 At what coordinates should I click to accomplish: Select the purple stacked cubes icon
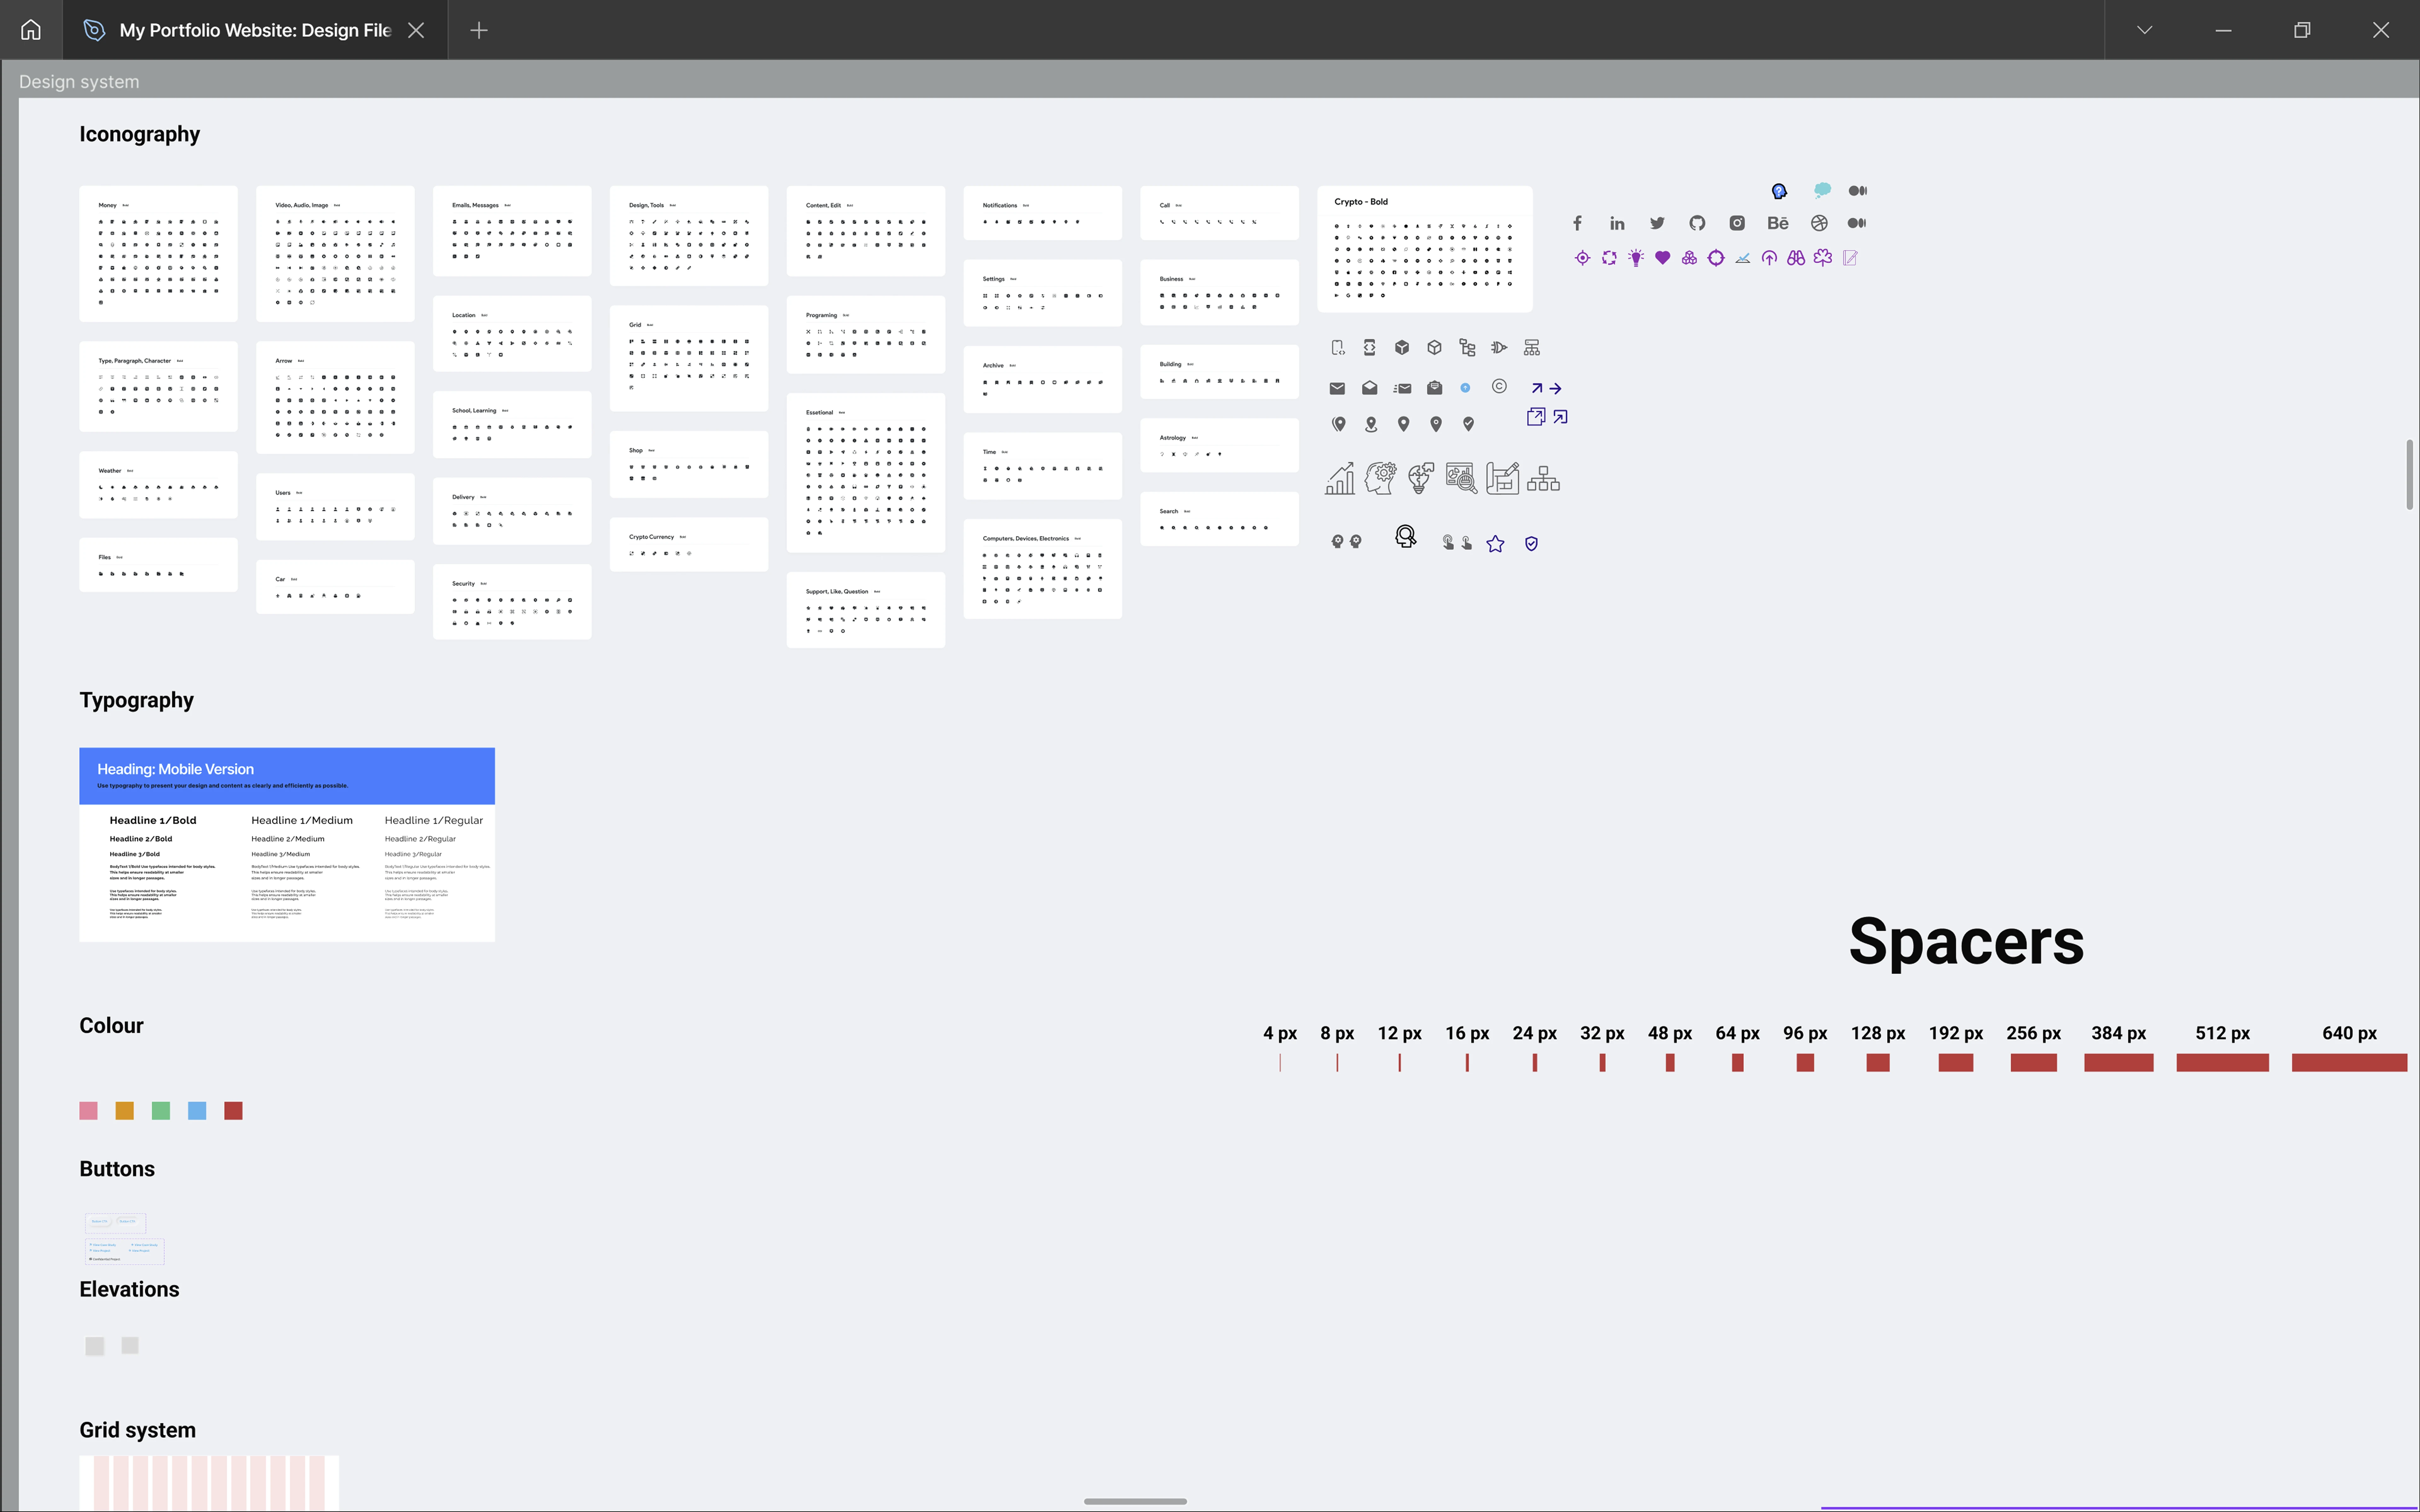1689,258
